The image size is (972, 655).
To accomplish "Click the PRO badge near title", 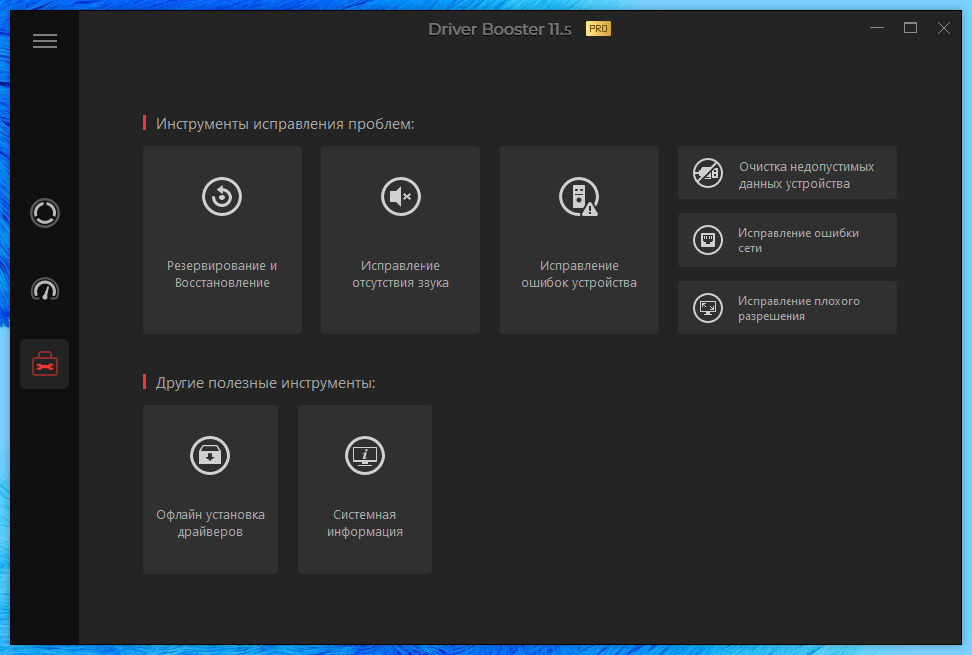I will 598,29.
